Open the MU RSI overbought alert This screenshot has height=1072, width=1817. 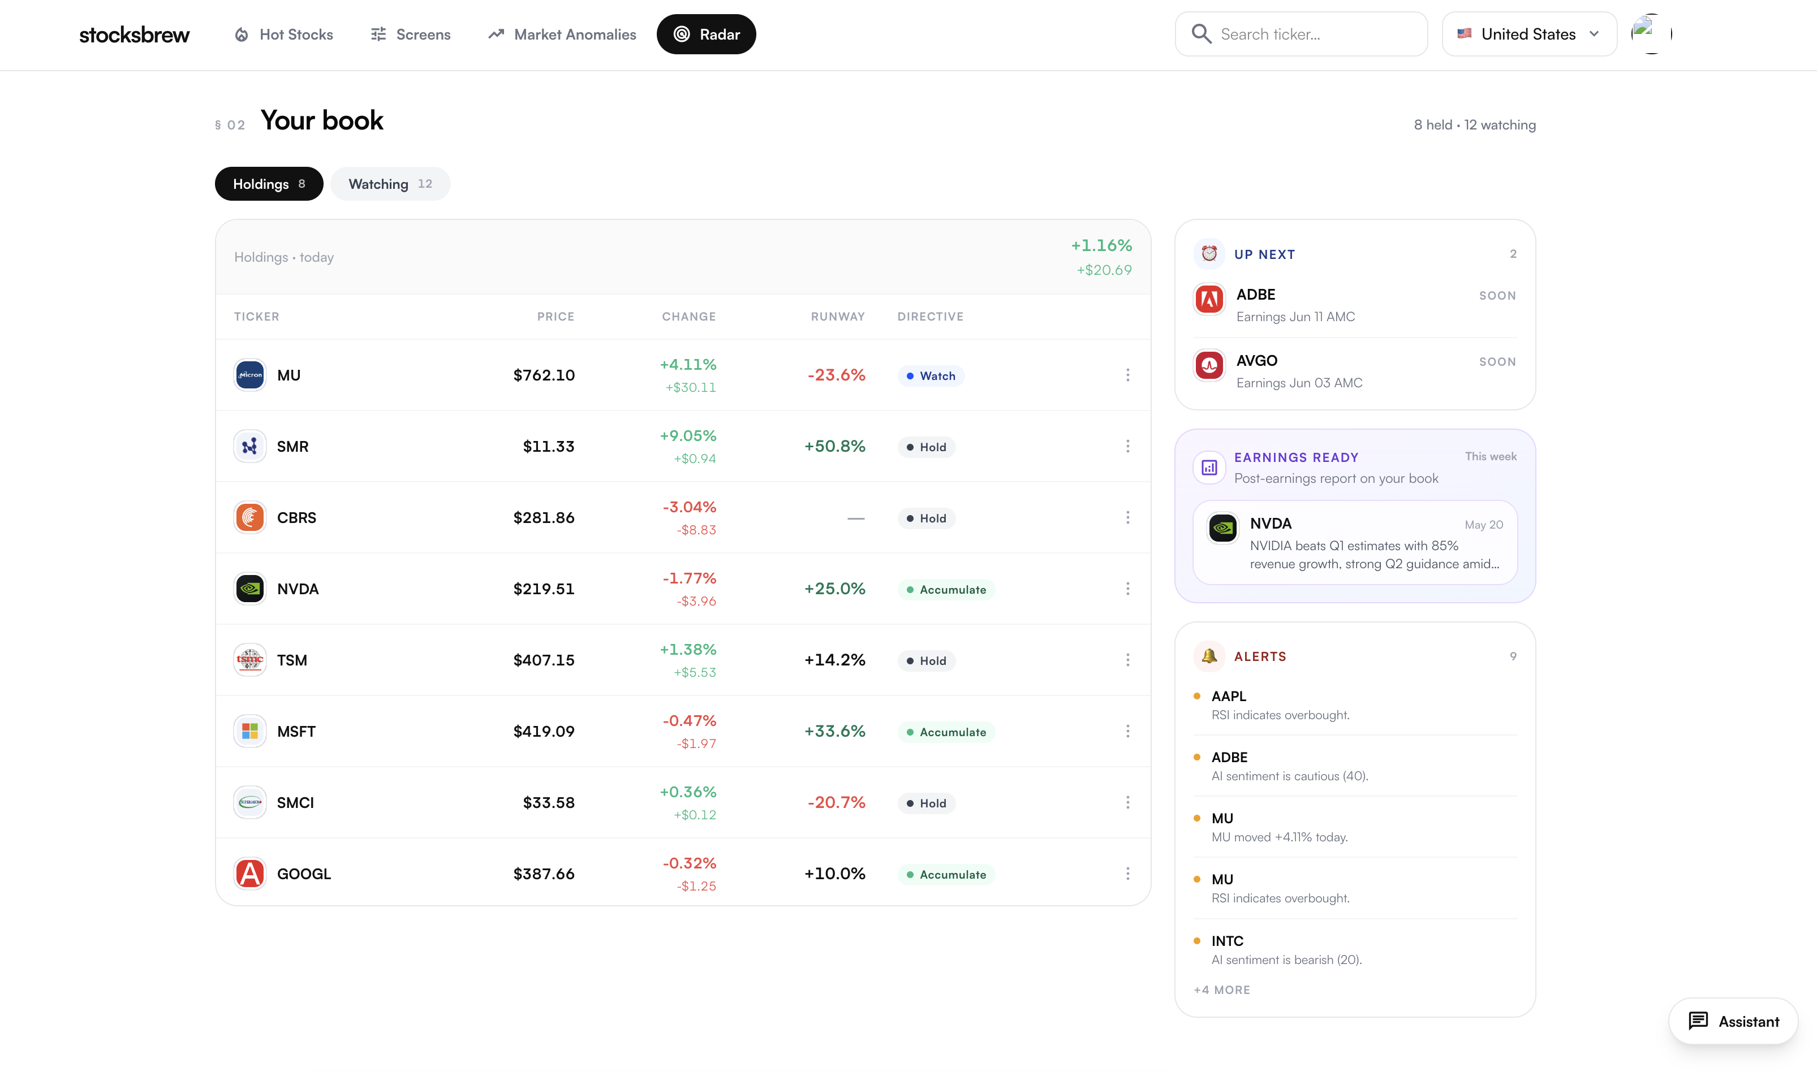pyautogui.click(x=1355, y=888)
